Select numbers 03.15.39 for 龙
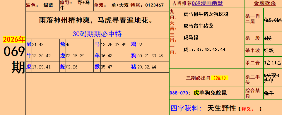The height and width of the screenshot is (115, 282). tap(75, 56)
